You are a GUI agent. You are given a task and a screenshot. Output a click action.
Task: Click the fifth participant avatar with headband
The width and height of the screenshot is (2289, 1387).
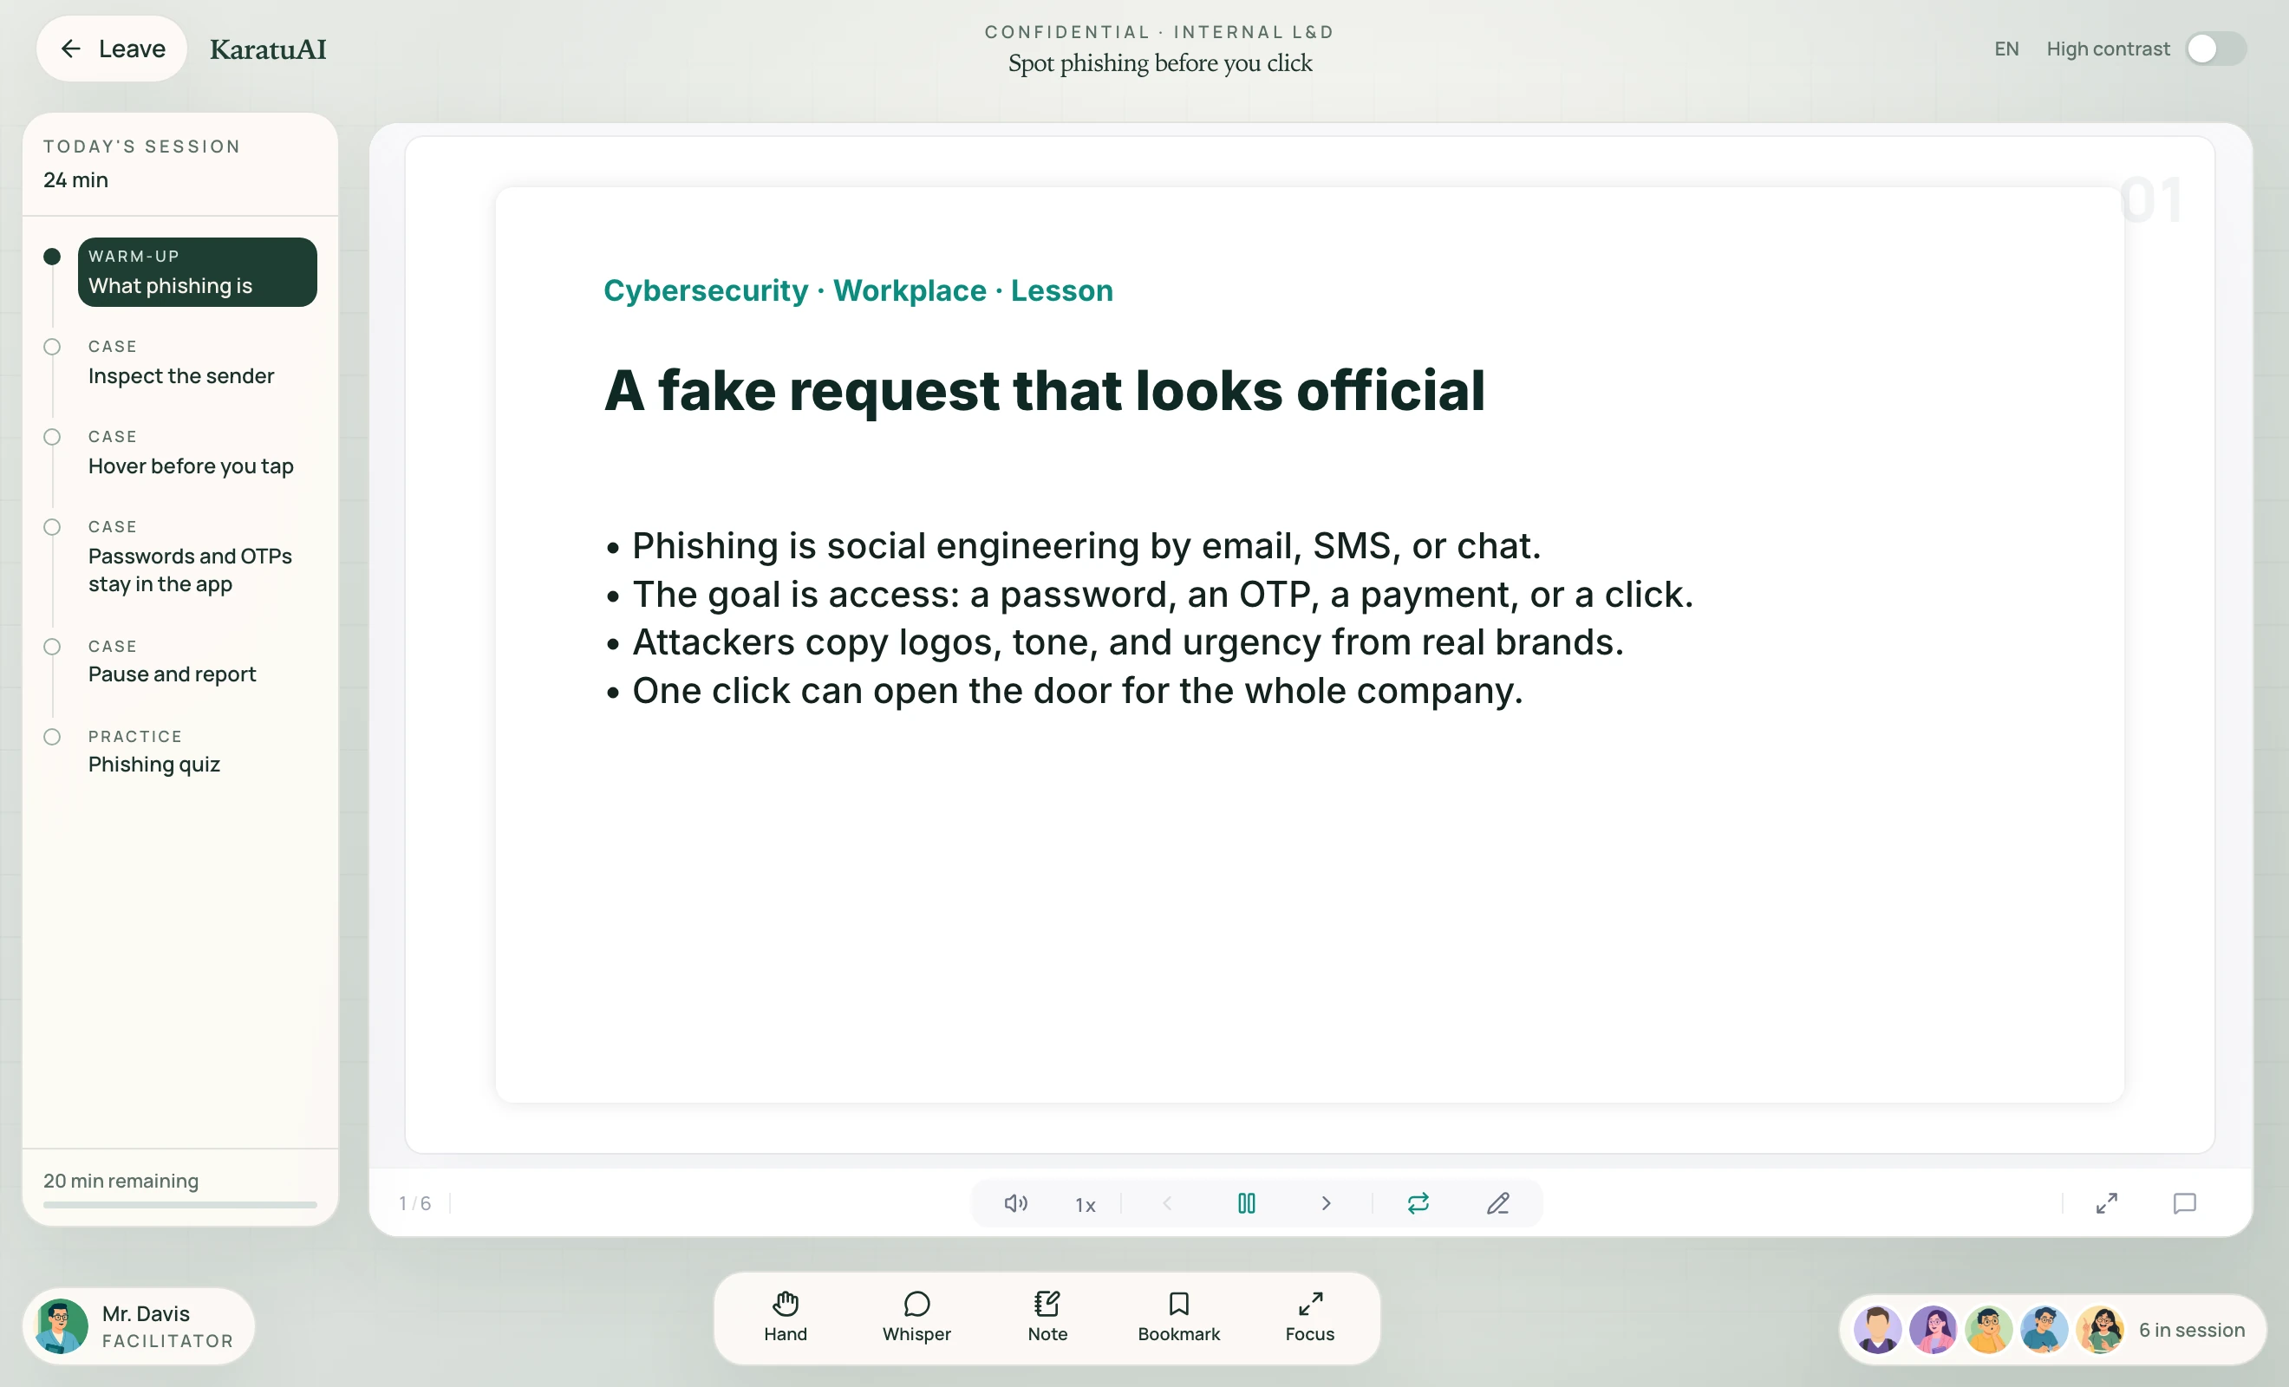(x=2099, y=1330)
